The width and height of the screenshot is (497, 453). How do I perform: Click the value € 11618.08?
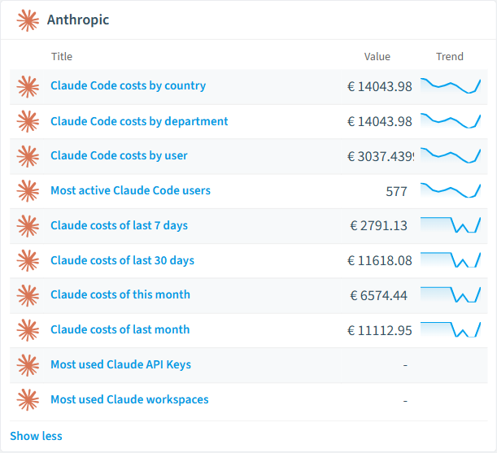pyautogui.click(x=379, y=260)
